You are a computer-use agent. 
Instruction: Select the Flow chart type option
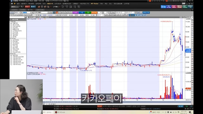[x=11, y=32]
